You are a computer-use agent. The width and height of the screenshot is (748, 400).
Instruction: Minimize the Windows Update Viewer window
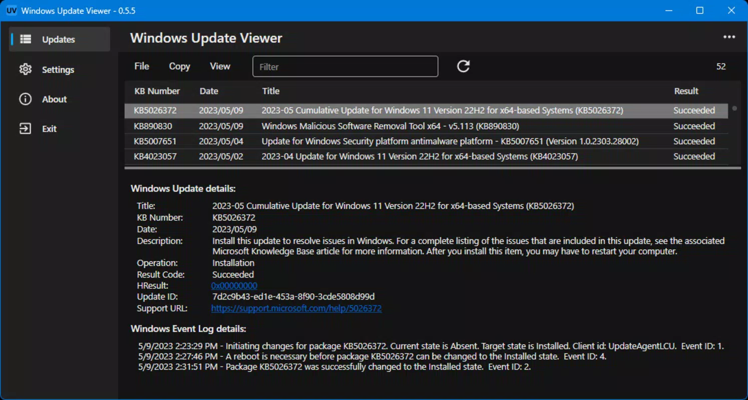pyautogui.click(x=669, y=10)
